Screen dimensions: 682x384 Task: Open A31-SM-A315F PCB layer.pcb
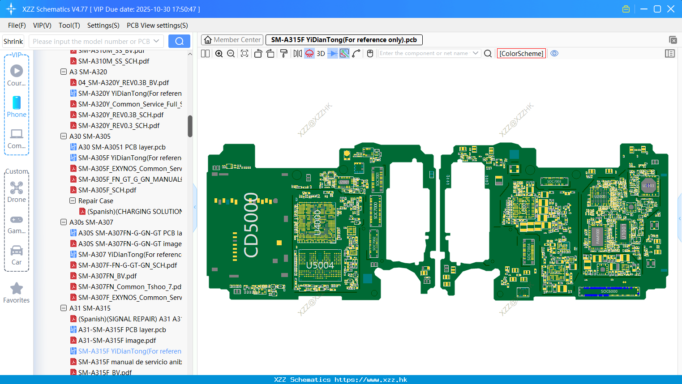point(122,329)
